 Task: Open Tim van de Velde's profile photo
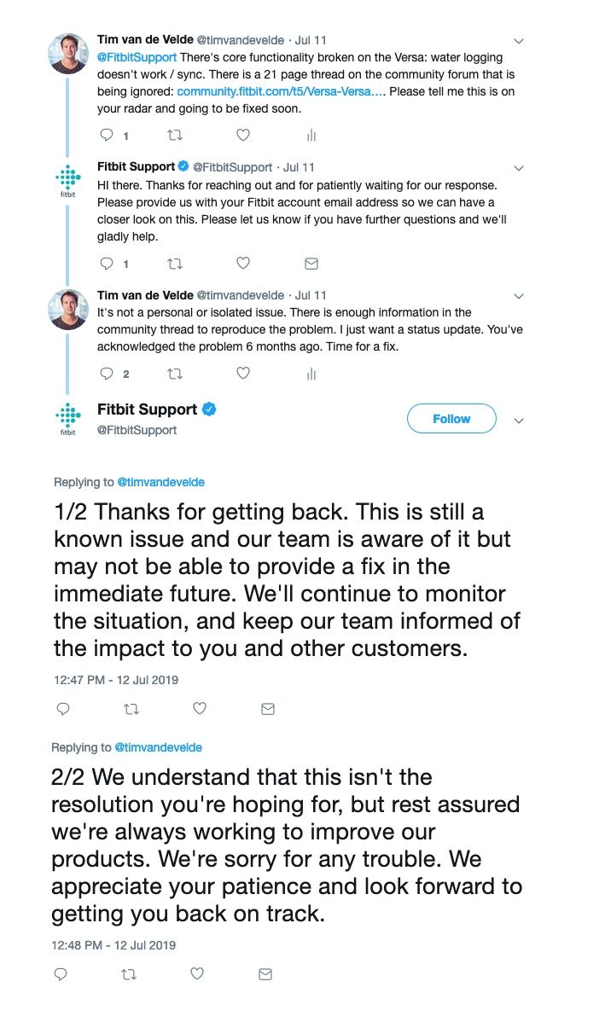[67, 53]
